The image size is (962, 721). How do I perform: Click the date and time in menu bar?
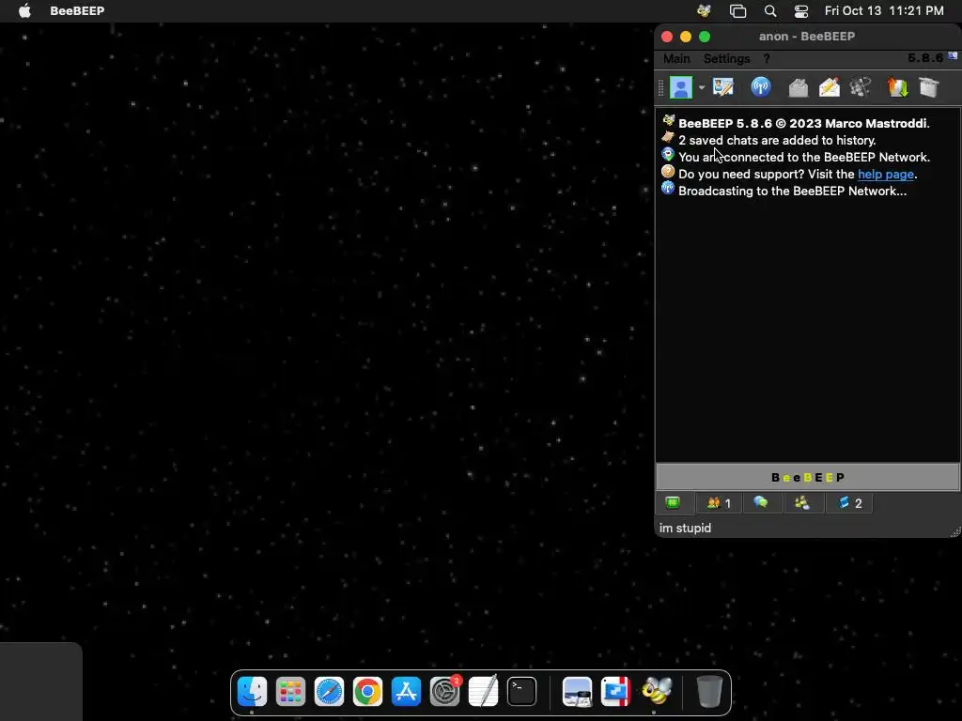[x=883, y=10]
